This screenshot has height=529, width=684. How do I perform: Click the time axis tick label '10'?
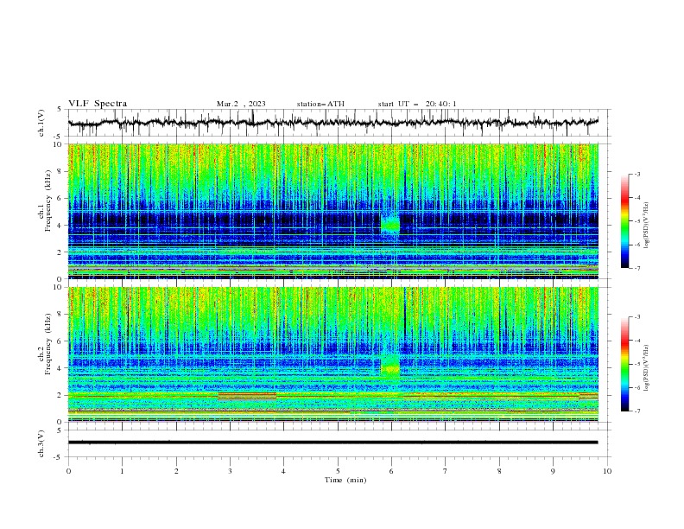click(607, 471)
